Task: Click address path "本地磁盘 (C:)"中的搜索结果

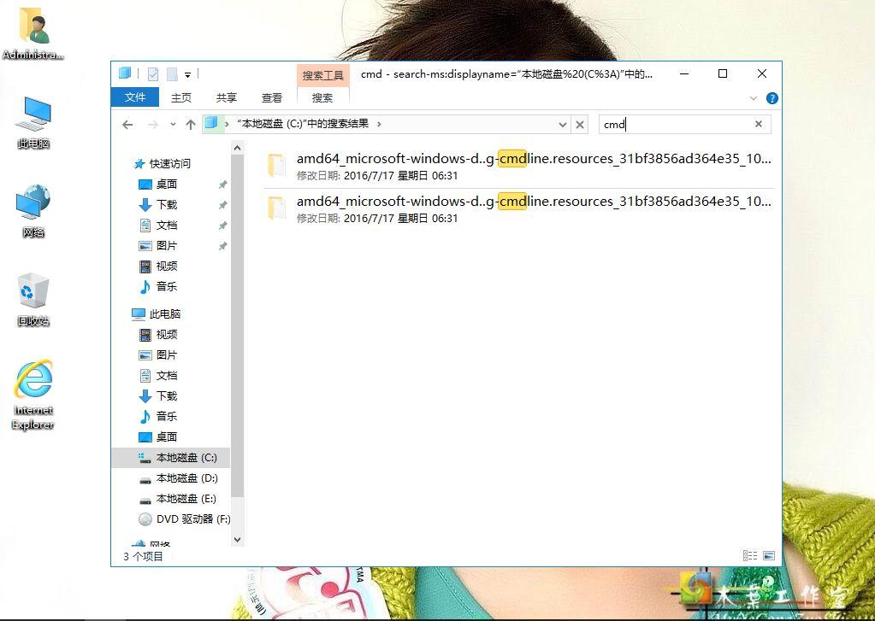Action: pyautogui.click(x=303, y=124)
